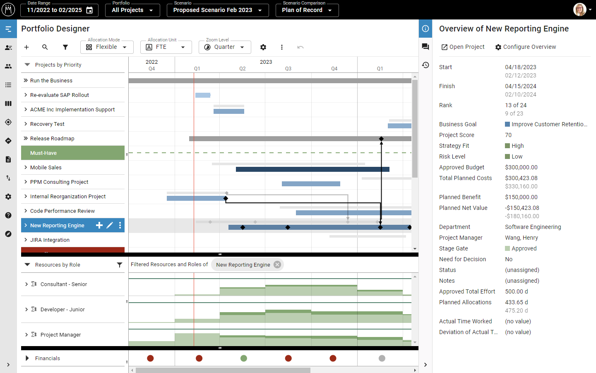Click the Open Project link

pyautogui.click(x=463, y=47)
